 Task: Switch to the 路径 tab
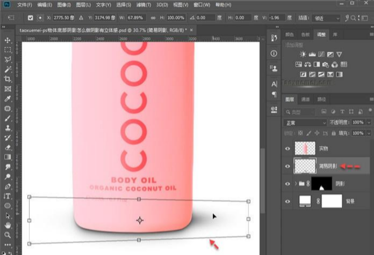[321, 100]
